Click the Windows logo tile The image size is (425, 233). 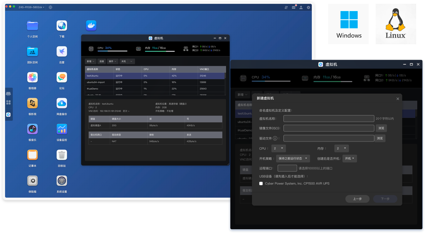348,24
